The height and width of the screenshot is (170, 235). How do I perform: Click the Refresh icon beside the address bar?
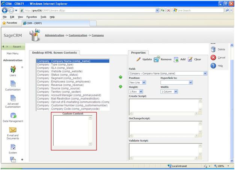click(163, 10)
